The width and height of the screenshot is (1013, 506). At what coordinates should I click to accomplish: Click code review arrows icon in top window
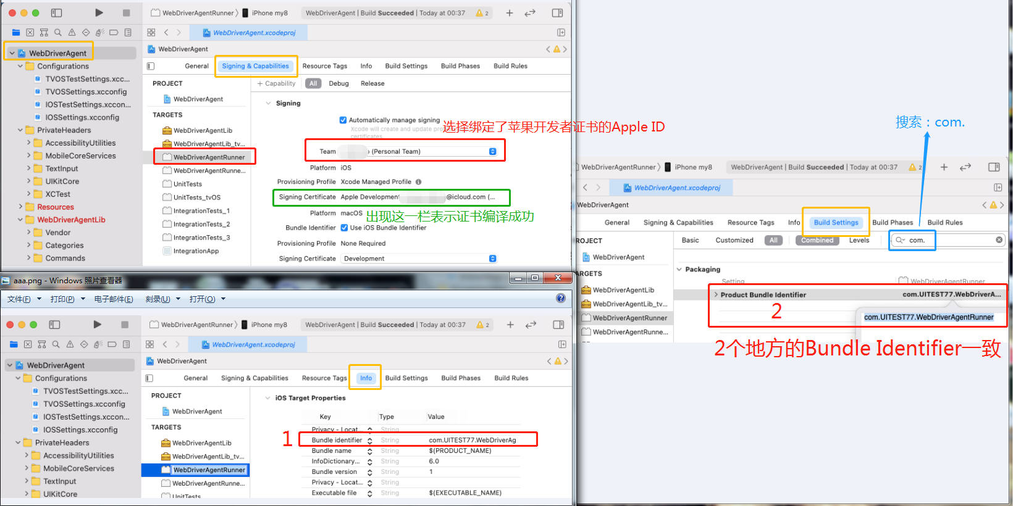click(x=530, y=12)
